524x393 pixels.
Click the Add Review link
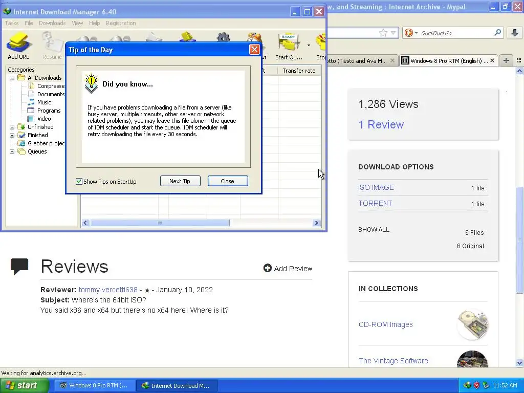coord(288,268)
